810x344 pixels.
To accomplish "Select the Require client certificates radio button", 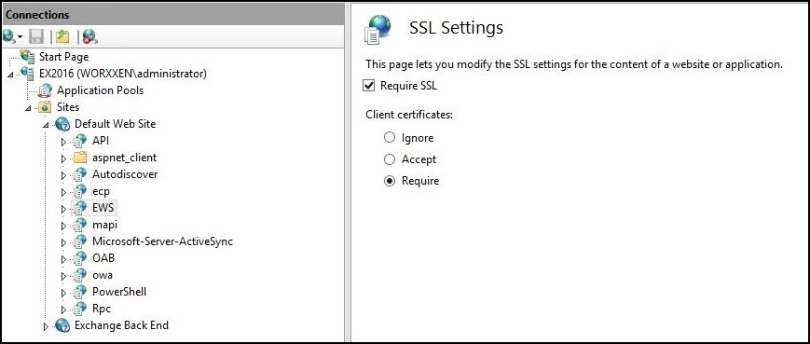I will pyautogui.click(x=390, y=181).
